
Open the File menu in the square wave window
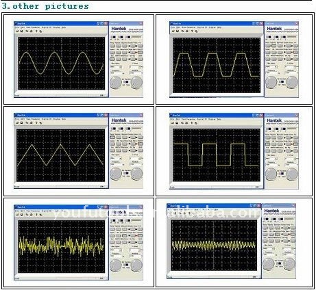172,119
